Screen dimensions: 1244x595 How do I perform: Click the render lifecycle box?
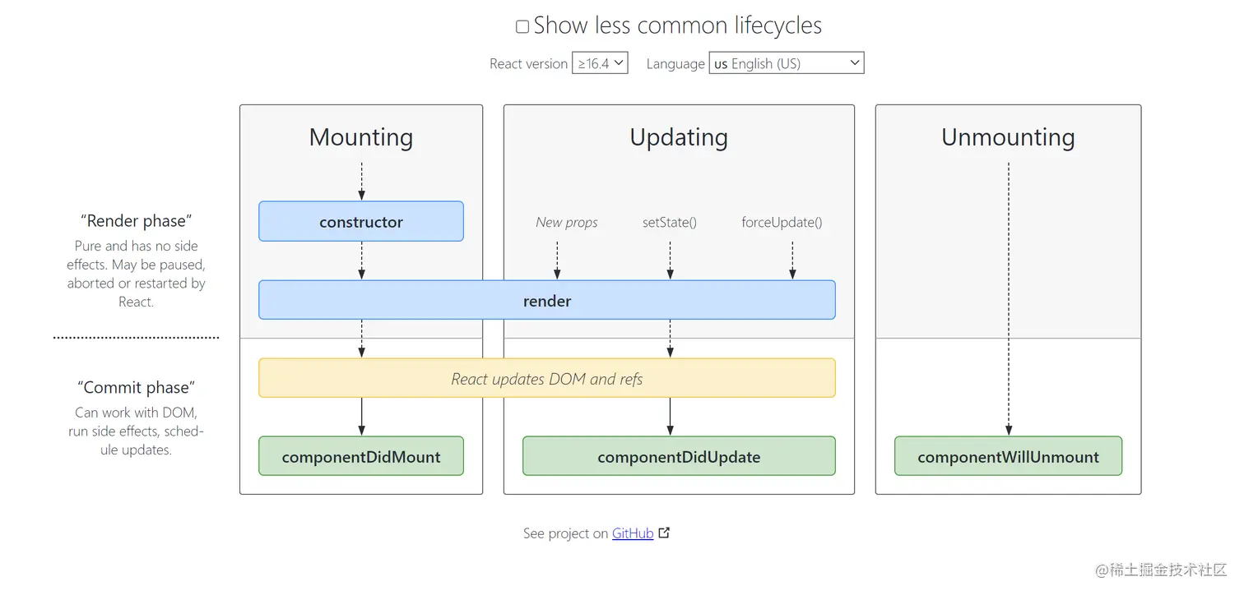pyautogui.click(x=547, y=300)
